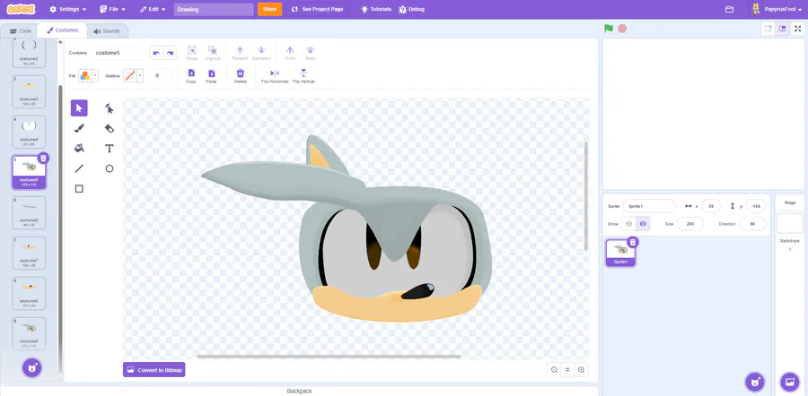
Task: Select the costume6 thumbnail
Action: (x=29, y=212)
